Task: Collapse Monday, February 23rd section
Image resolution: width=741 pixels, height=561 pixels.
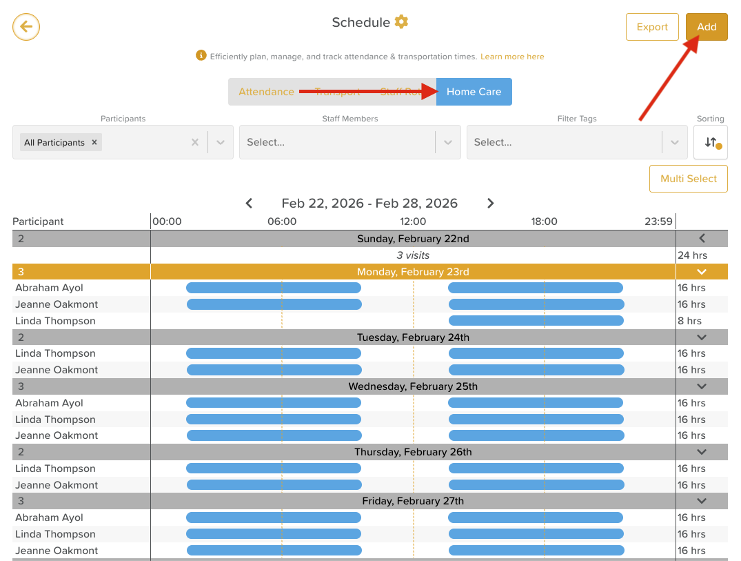Action: [x=702, y=272]
